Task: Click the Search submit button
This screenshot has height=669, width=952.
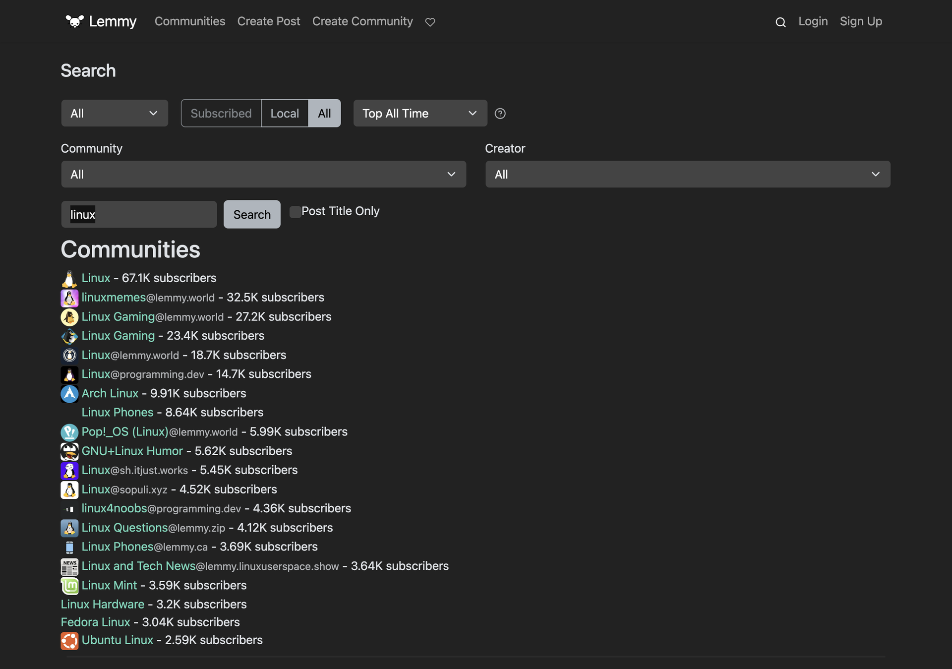Action: coord(252,214)
